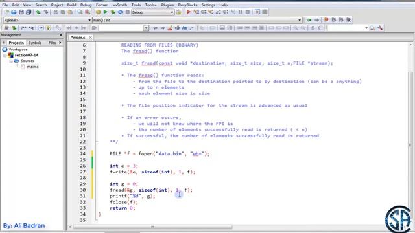Image resolution: width=415 pixels, height=233 pixels.
Task: Start debugging with the red arrow icon
Action: click(x=189, y=12)
